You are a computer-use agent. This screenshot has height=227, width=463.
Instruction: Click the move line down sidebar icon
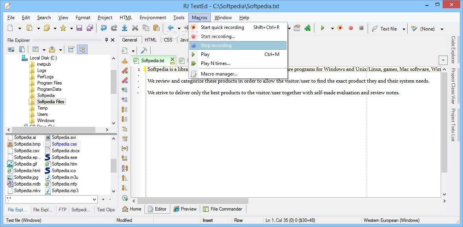point(125,119)
